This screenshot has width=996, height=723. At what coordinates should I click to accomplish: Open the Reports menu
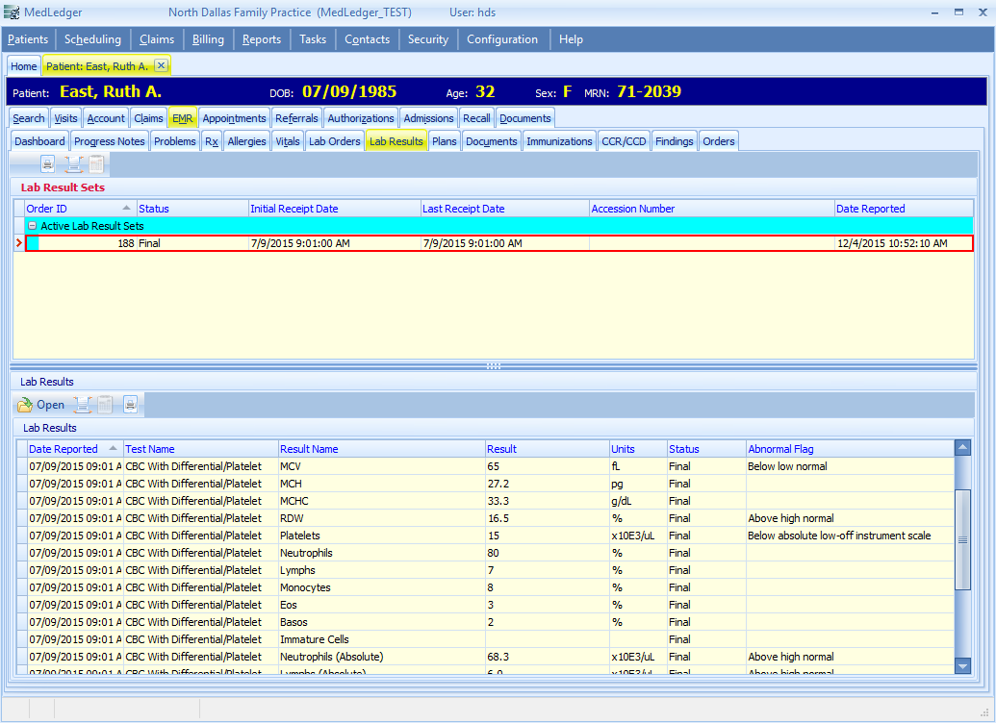click(x=262, y=39)
